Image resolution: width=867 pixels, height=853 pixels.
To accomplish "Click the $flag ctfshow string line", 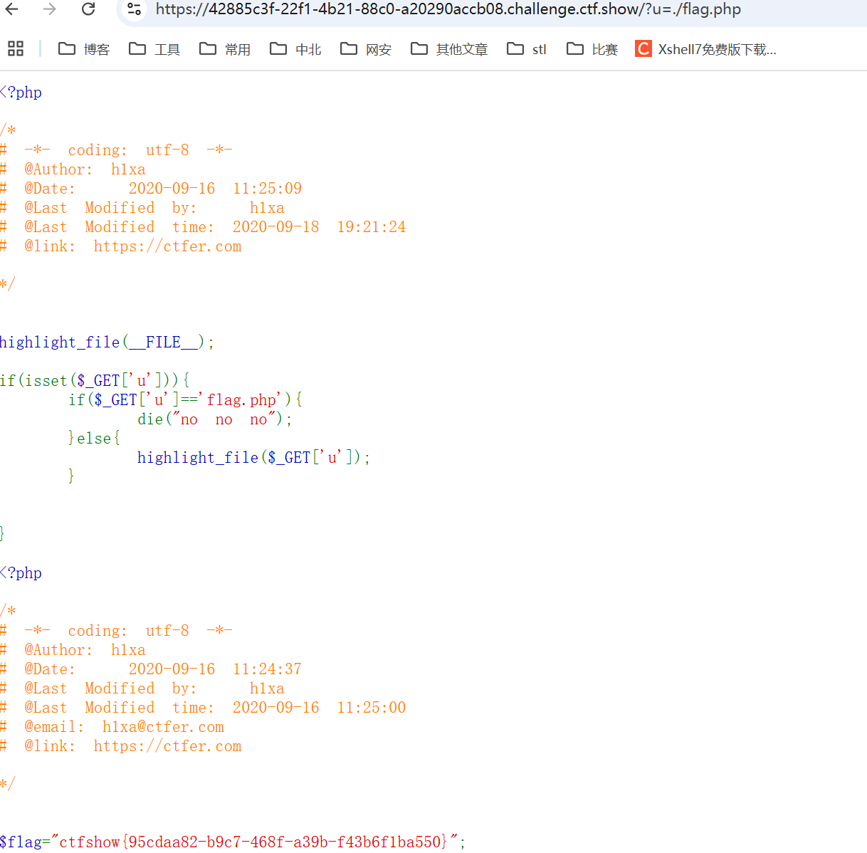I will (233, 842).
